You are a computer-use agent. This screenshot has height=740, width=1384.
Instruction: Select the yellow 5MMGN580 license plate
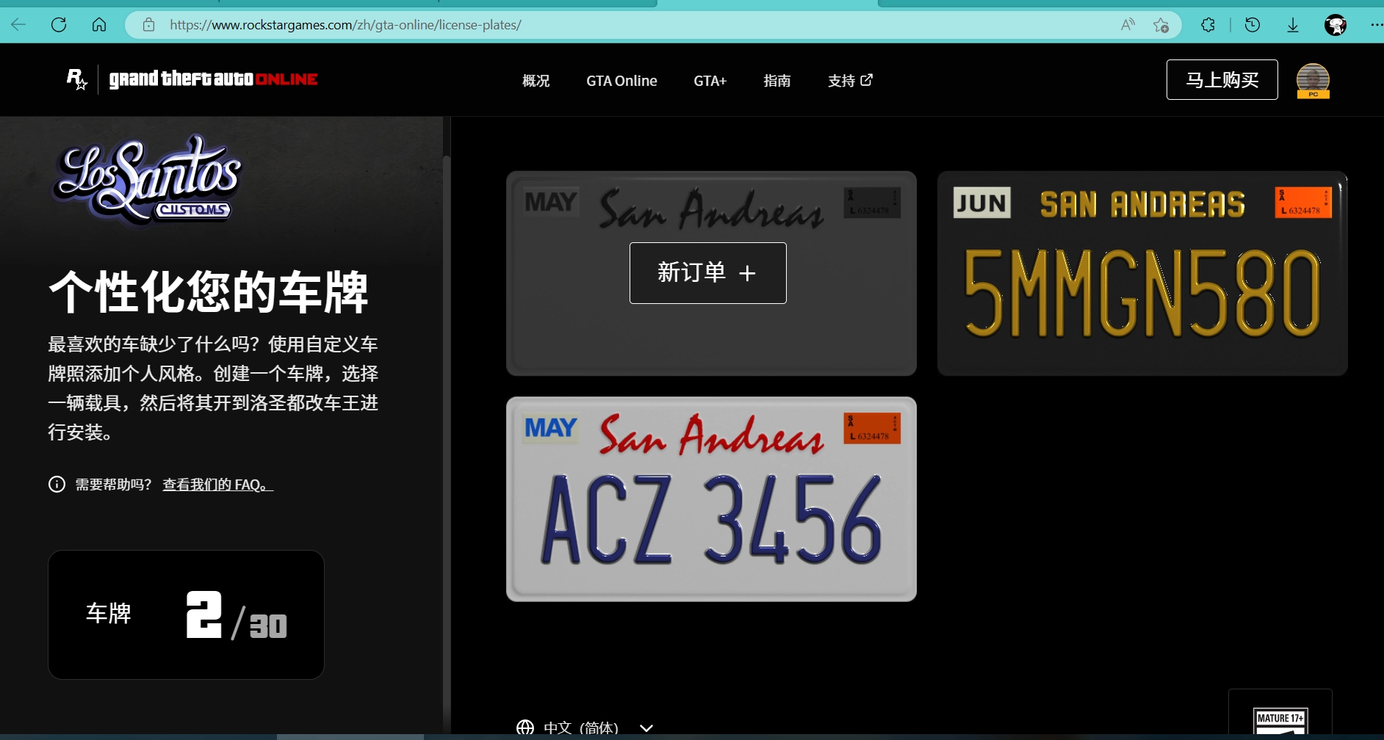(1142, 274)
